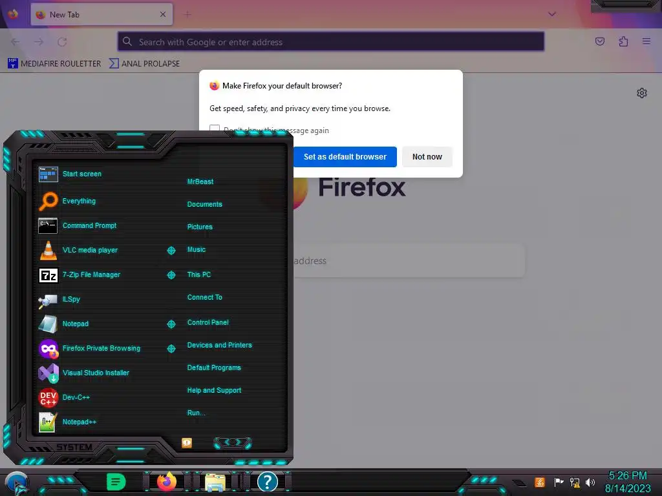Launch VLC media player cone icon
Screen dimensions: 662x496
pyautogui.click(x=48, y=250)
